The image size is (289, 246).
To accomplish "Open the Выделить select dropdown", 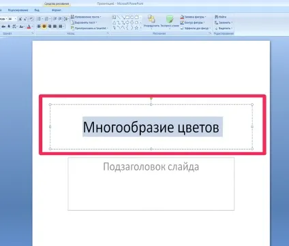I will pyautogui.click(x=224, y=28).
